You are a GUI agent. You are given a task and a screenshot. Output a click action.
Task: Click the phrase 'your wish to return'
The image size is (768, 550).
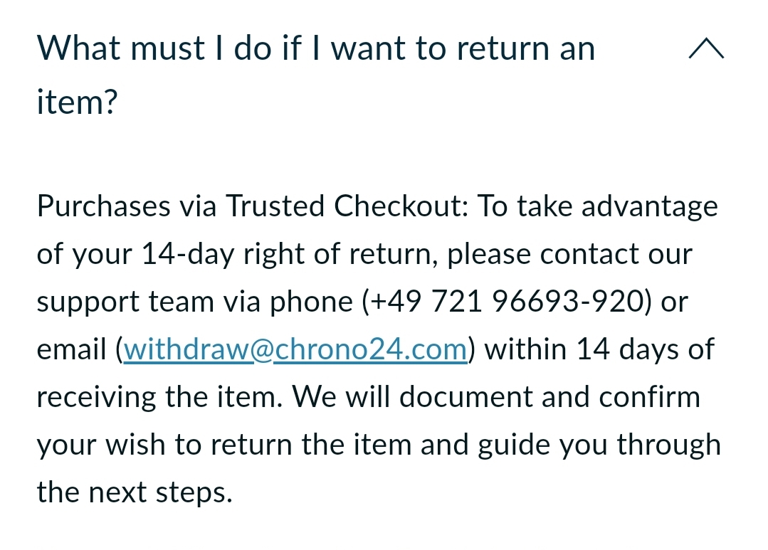coord(166,445)
